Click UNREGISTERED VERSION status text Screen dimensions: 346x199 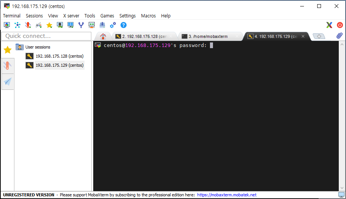pos(28,195)
